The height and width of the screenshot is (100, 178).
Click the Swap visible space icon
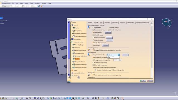[x=79, y=98]
